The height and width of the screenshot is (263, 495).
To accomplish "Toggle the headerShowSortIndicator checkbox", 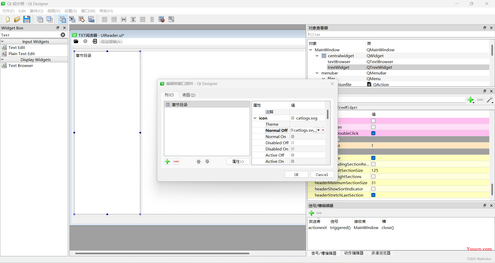I will [373, 189].
